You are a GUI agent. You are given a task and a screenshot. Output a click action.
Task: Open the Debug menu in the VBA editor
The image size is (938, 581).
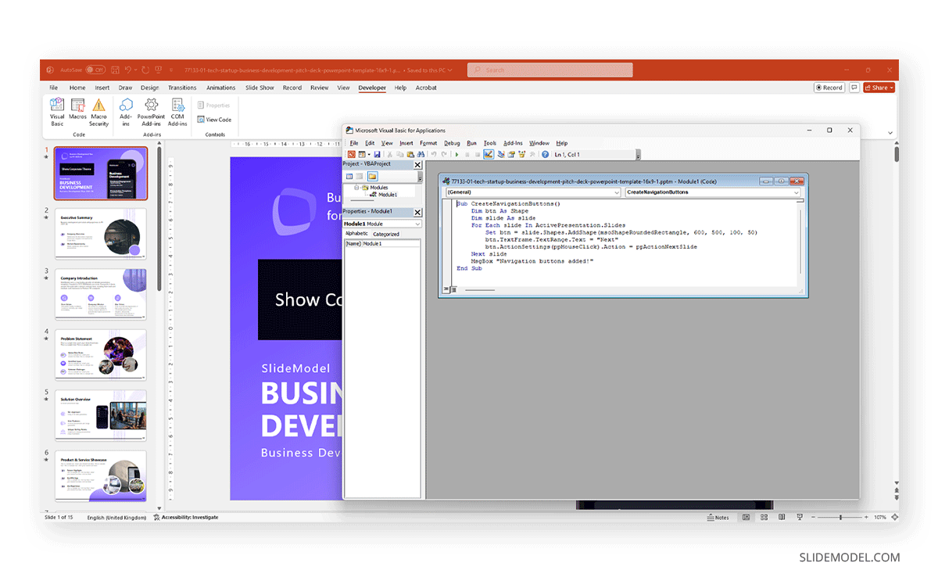453,143
